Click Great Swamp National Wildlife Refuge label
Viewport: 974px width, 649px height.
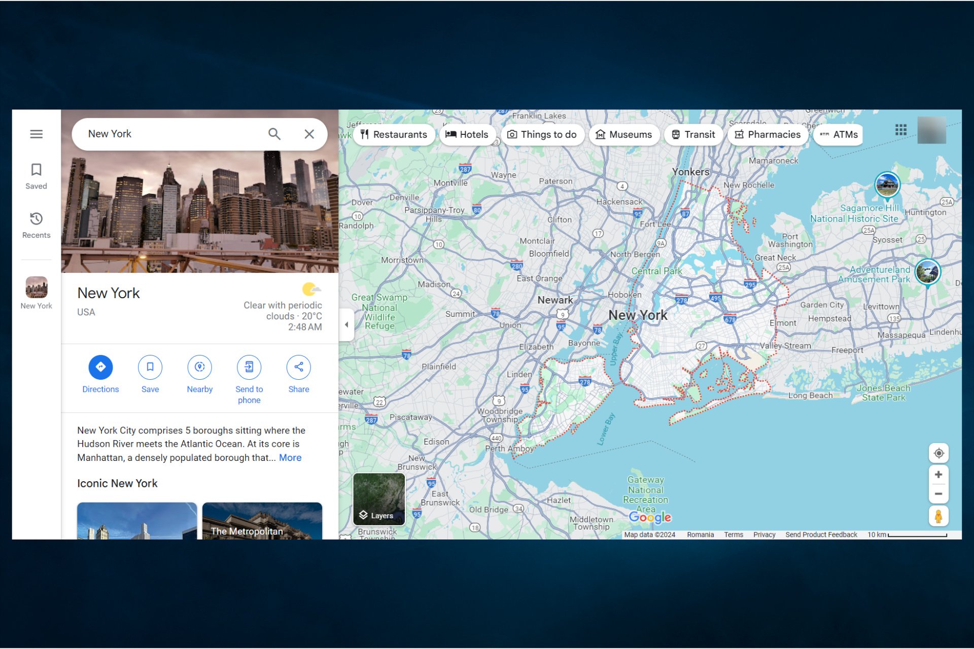pyautogui.click(x=379, y=312)
